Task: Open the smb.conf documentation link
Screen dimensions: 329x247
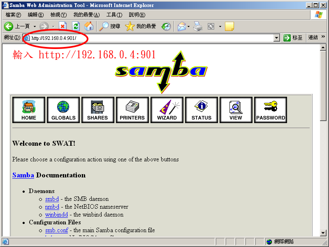Action: 56,230
